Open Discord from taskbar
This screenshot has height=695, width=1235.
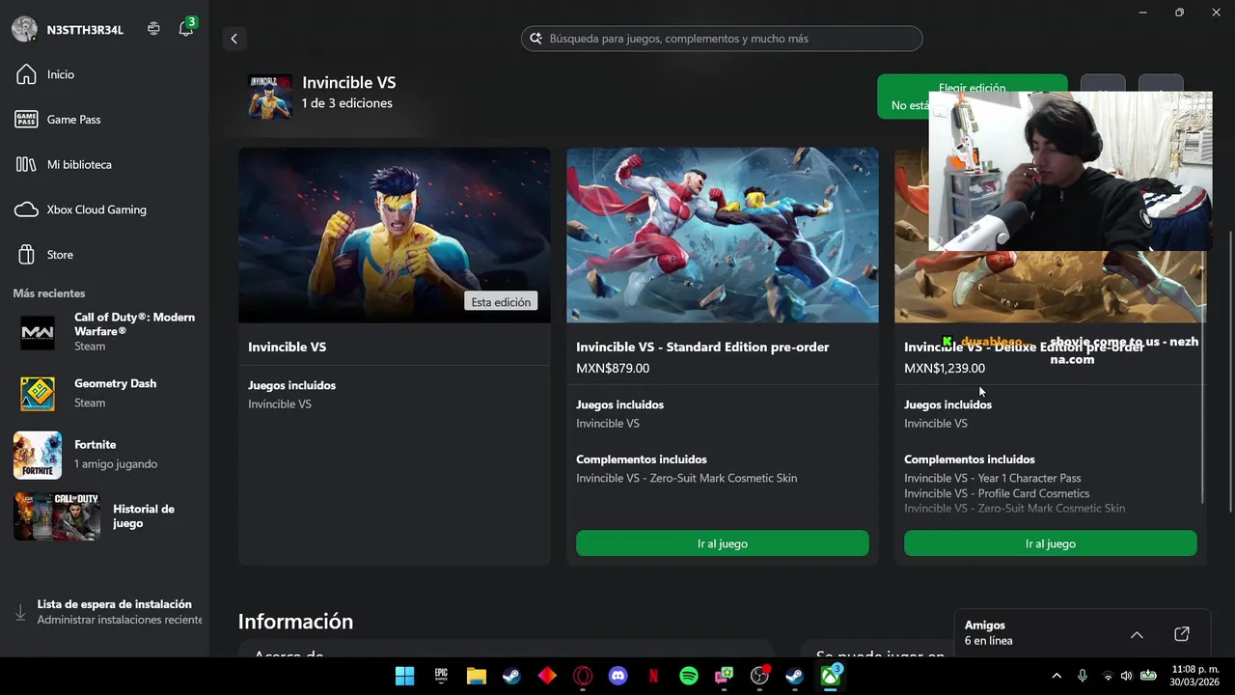(x=618, y=676)
